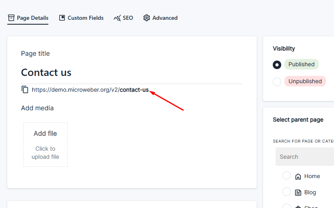Viewport: 334px width, 208px height.
Task: Copy the page URL with copy icon
Action: (x=25, y=90)
